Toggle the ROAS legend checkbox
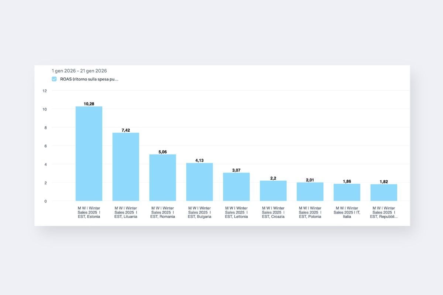The image size is (443, 295). click(54, 79)
